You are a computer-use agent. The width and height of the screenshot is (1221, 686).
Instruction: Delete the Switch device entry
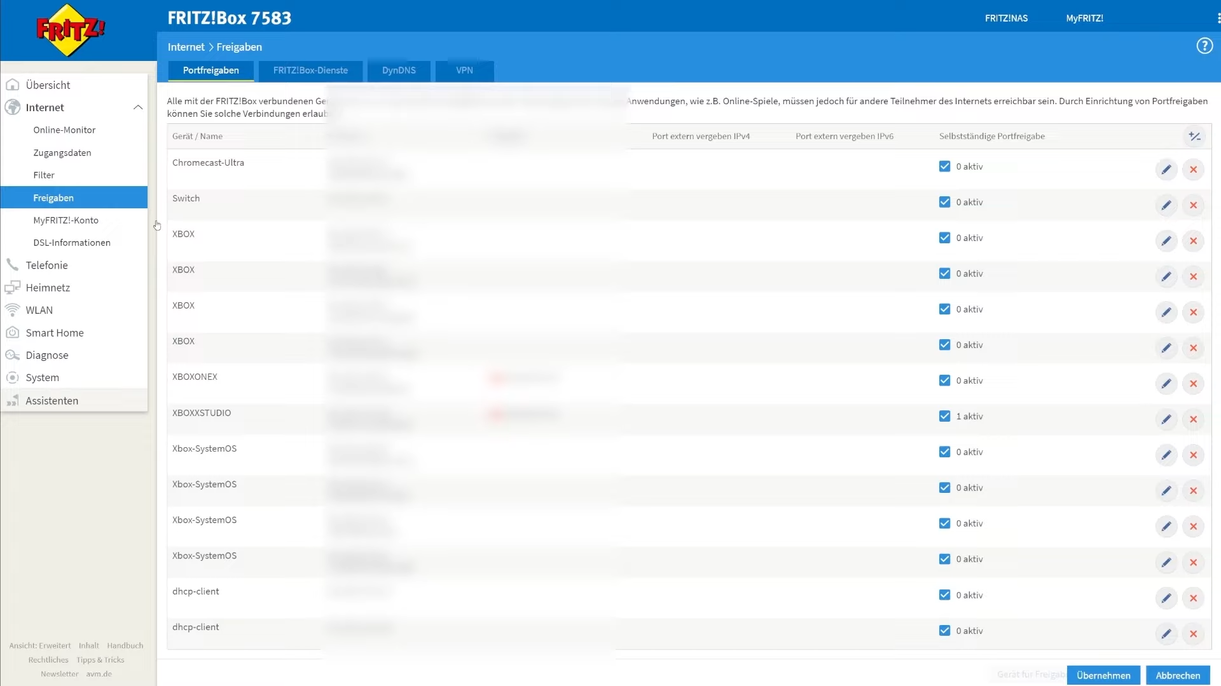click(1193, 205)
